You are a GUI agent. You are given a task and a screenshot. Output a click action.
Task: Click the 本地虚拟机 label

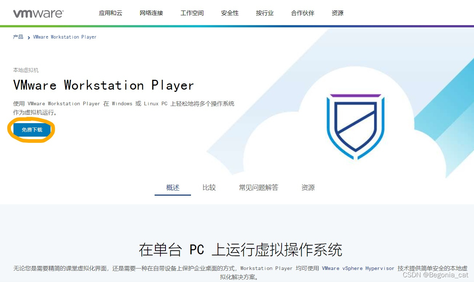click(x=26, y=70)
